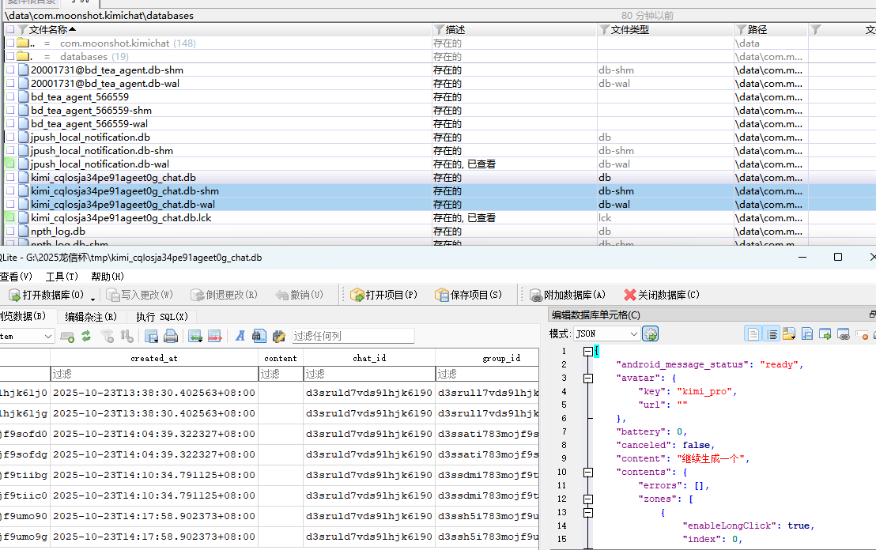Image resolution: width=876 pixels, height=550 pixels.
Task: Click the 打开项目(P) button
Action: [384, 295]
